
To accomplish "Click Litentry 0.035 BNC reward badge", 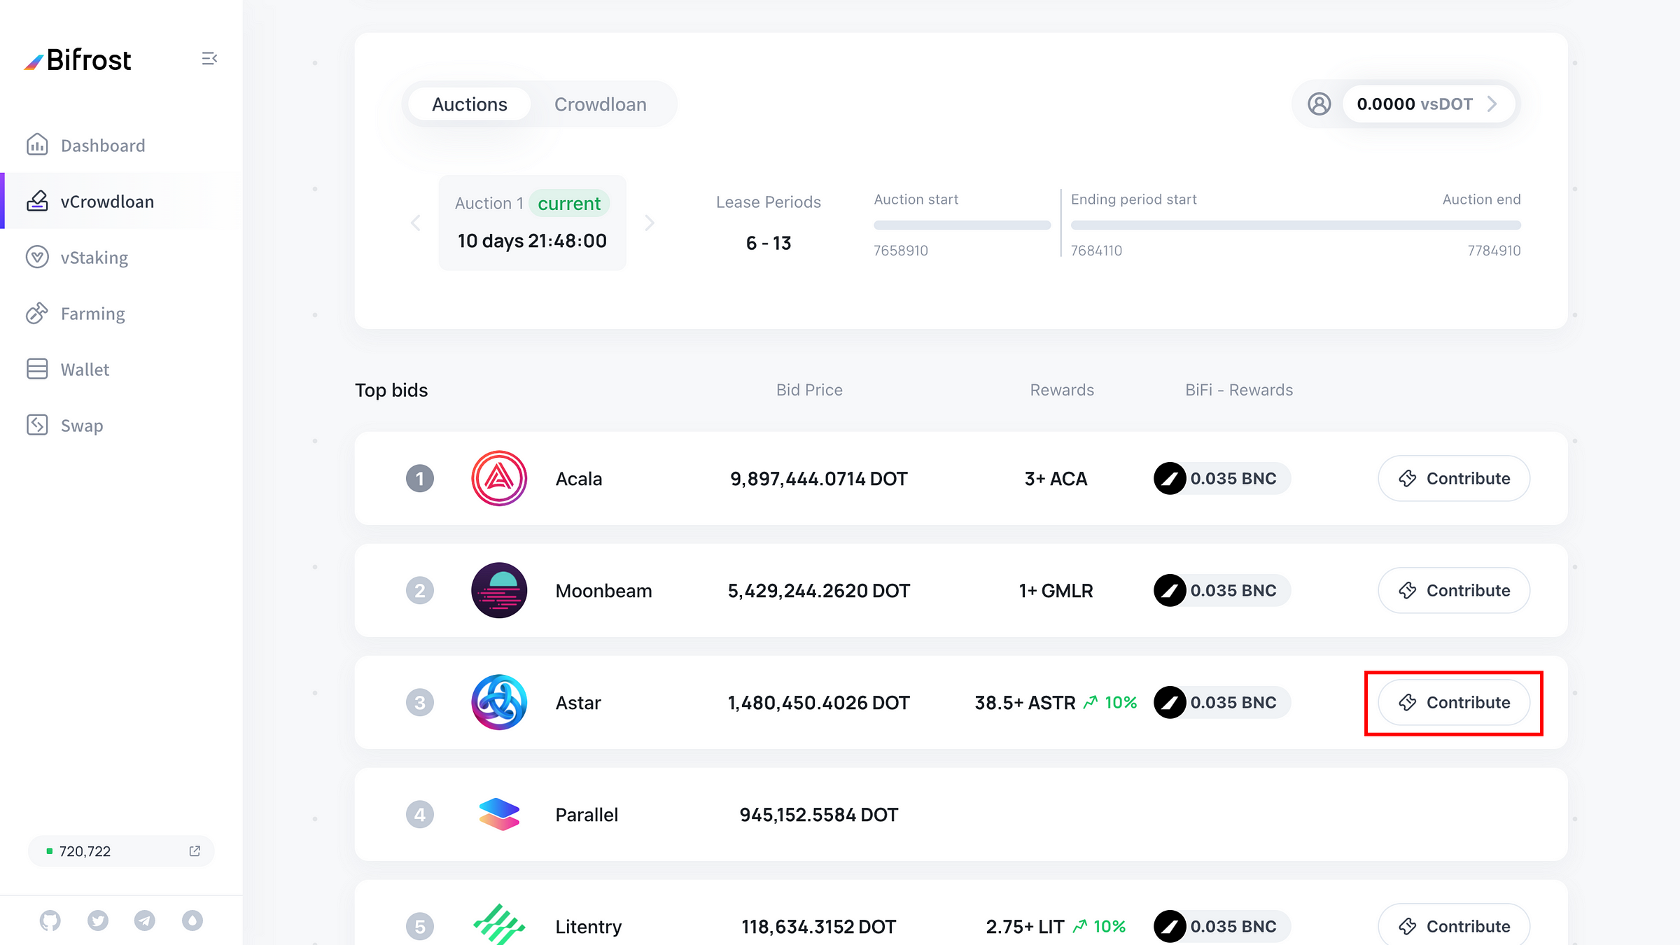I will tap(1221, 926).
